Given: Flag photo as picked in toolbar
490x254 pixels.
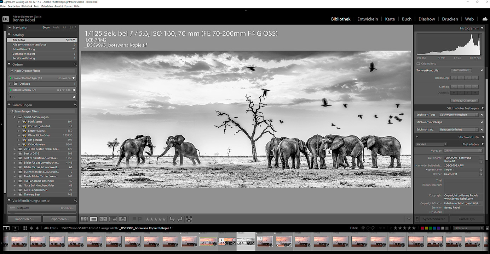Looking at the screenshot, I should 134,219.
